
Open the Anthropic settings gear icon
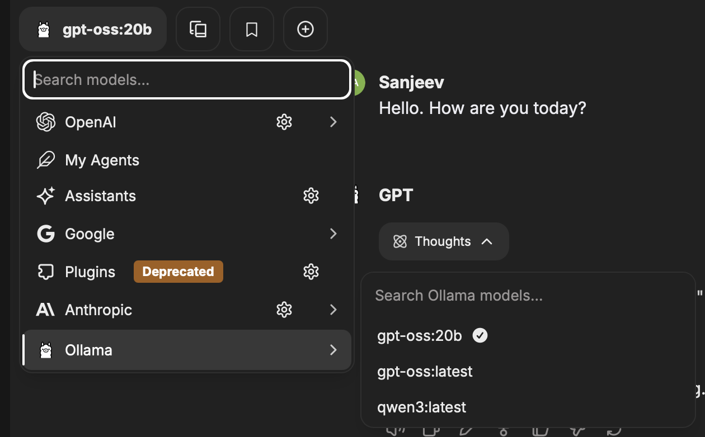tap(284, 310)
